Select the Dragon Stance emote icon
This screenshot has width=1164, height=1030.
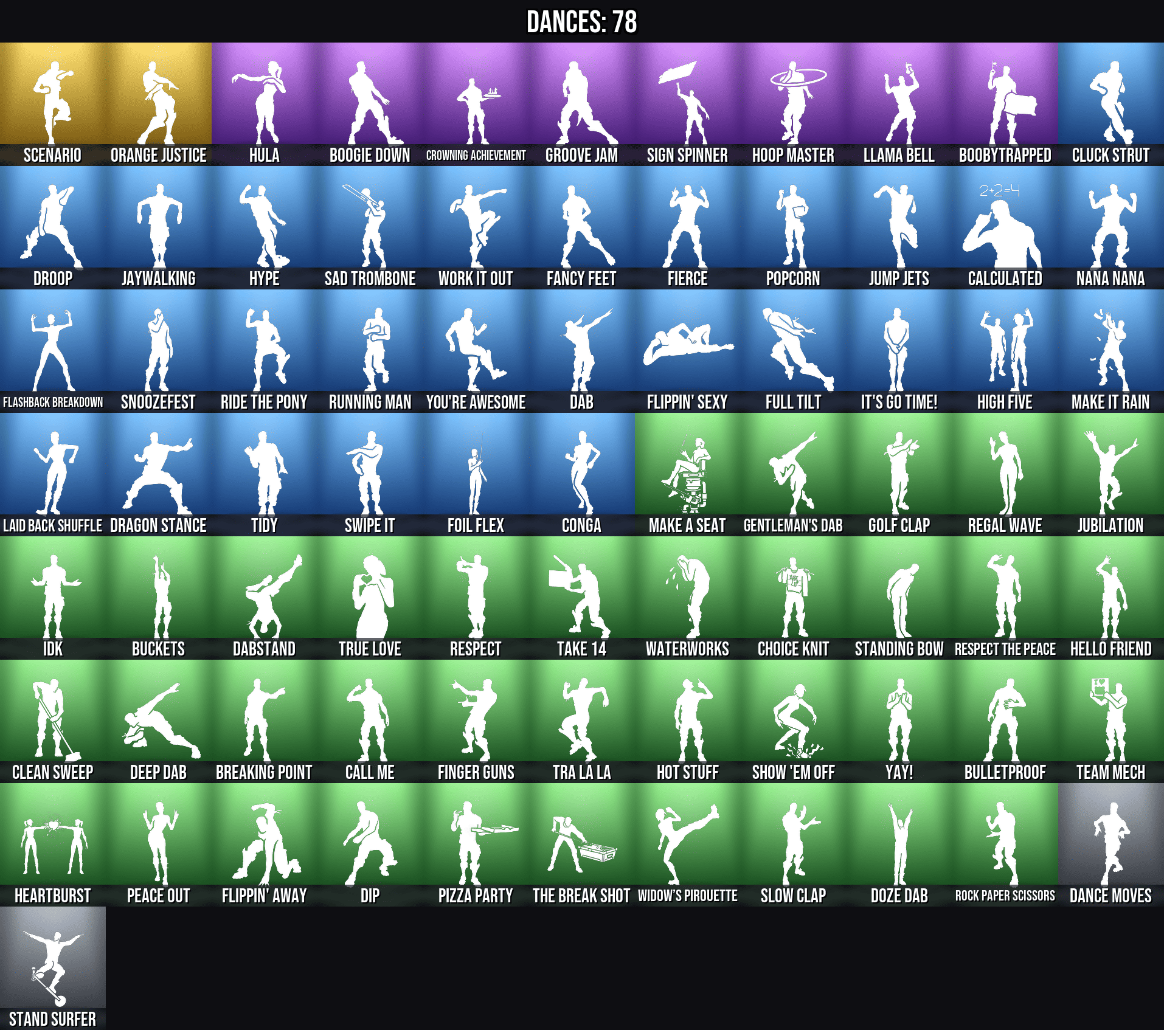[x=159, y=474]
